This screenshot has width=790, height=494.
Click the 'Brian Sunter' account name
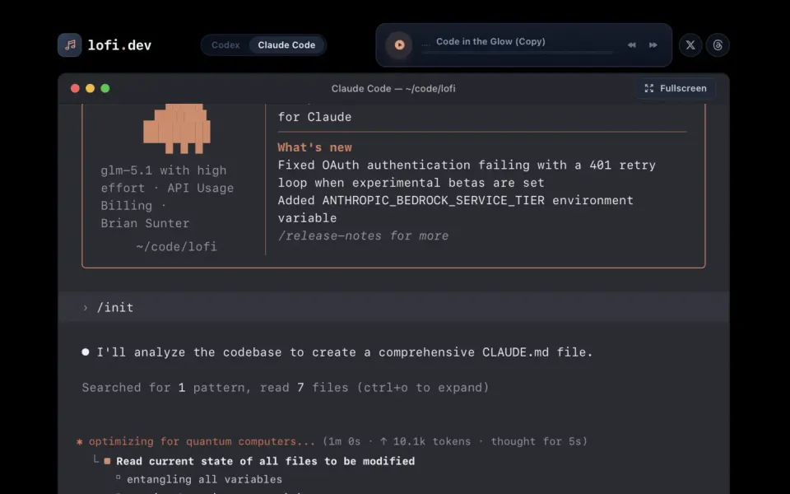145,223
